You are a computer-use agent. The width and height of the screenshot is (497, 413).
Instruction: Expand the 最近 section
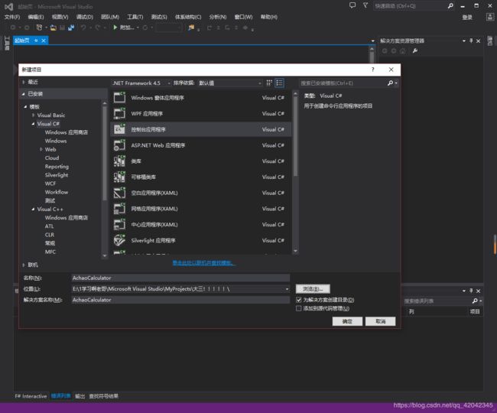point(24,82)
